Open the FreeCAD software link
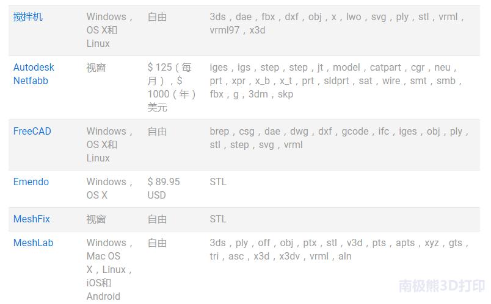The image size is (491, 304). pyautogui.click(x=32, y=131)
